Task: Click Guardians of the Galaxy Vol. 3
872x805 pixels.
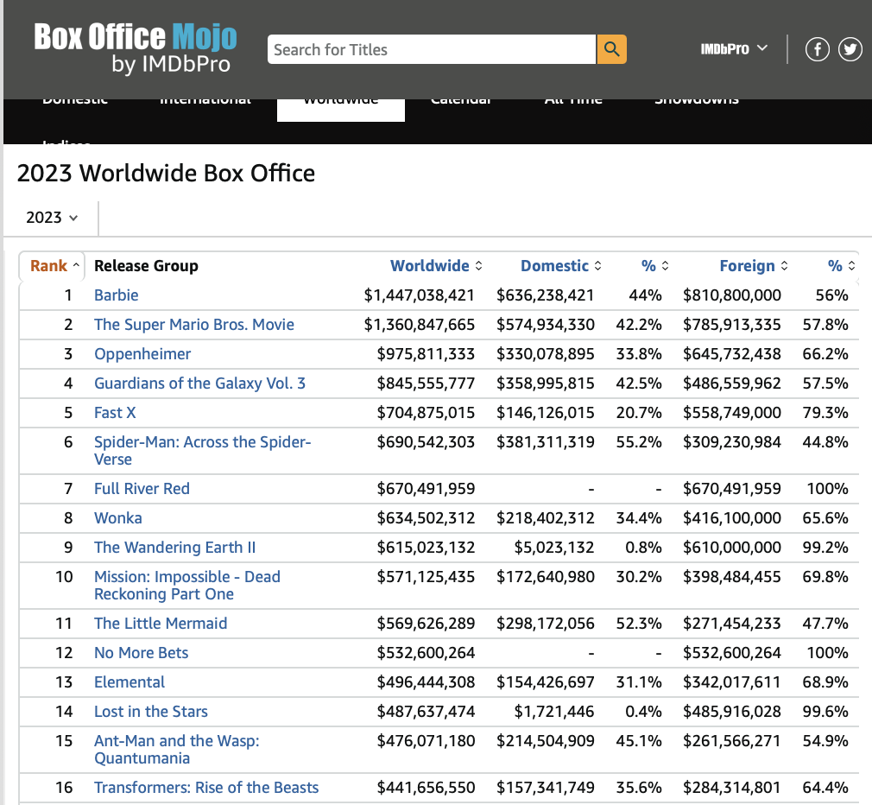Action: coord(199,383)
